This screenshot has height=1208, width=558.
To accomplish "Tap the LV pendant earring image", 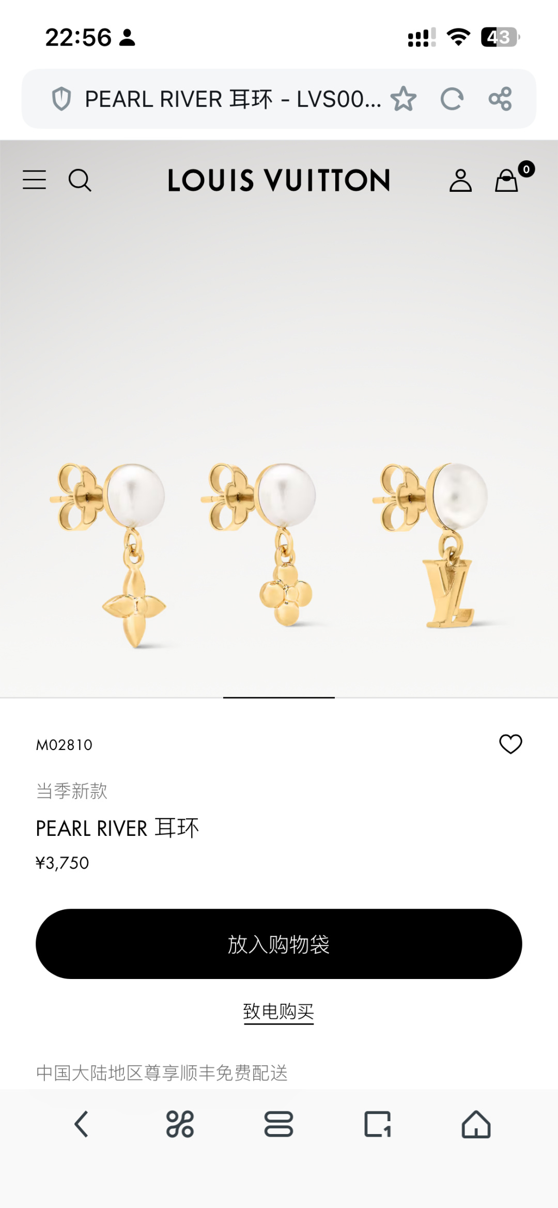I will [x=431, y=545].
